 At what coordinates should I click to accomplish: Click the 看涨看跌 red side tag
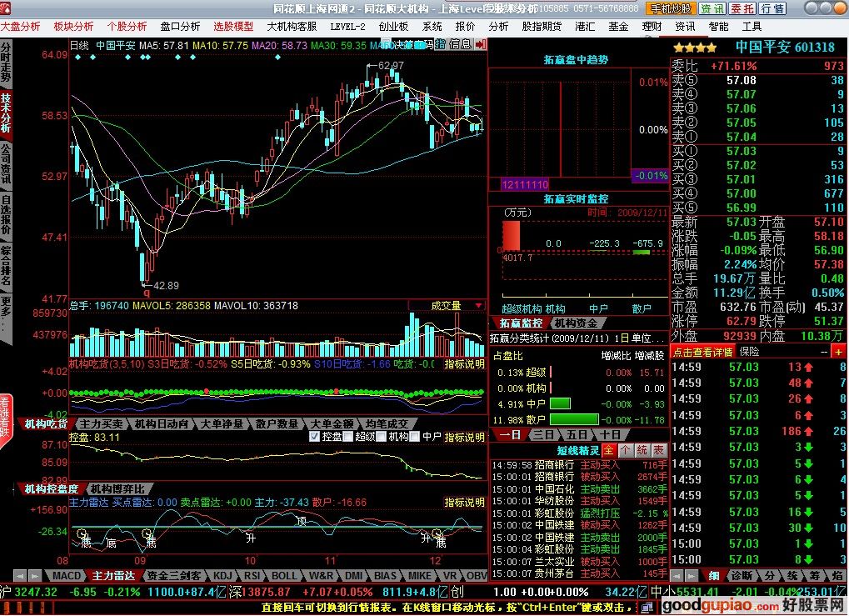pos(5,422)
